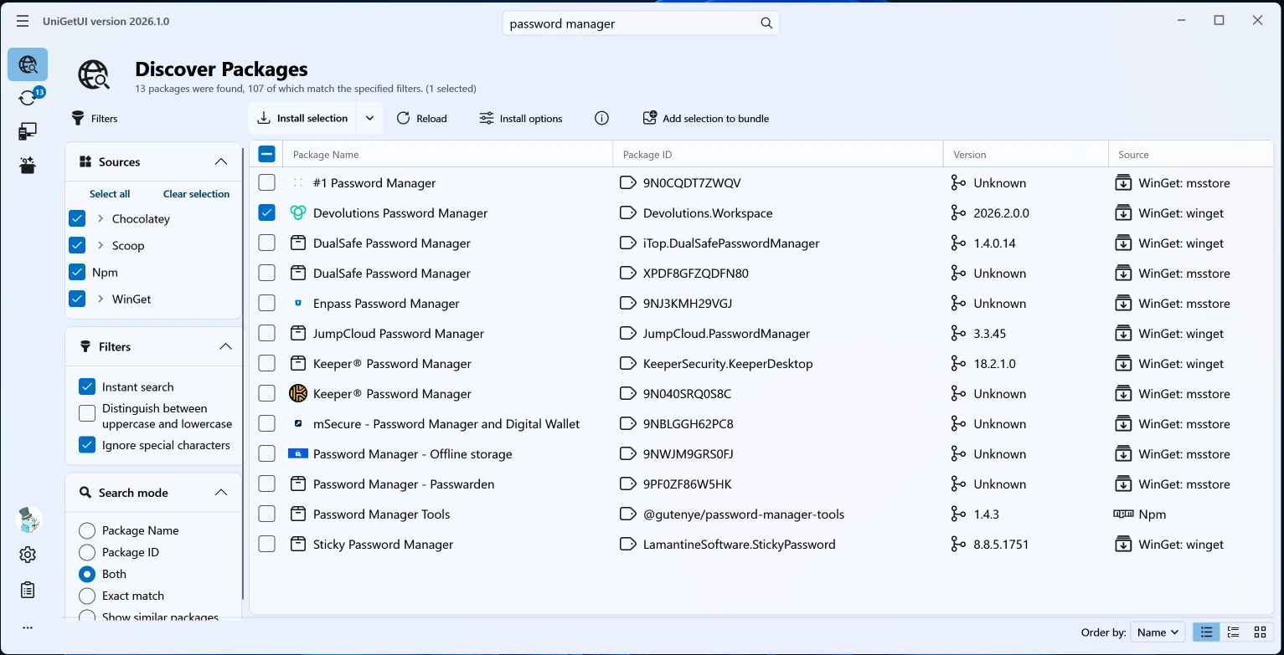Open the Settings gear in the sidebar
This screenshot has width=1284, height=655.
28,555
